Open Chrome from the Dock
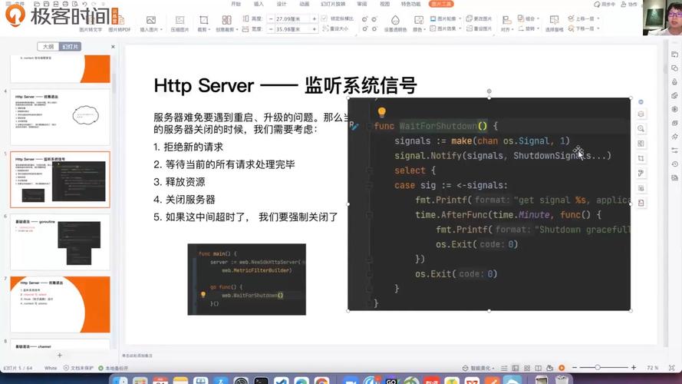The image size is (682, 384). (x=321, y=381)
